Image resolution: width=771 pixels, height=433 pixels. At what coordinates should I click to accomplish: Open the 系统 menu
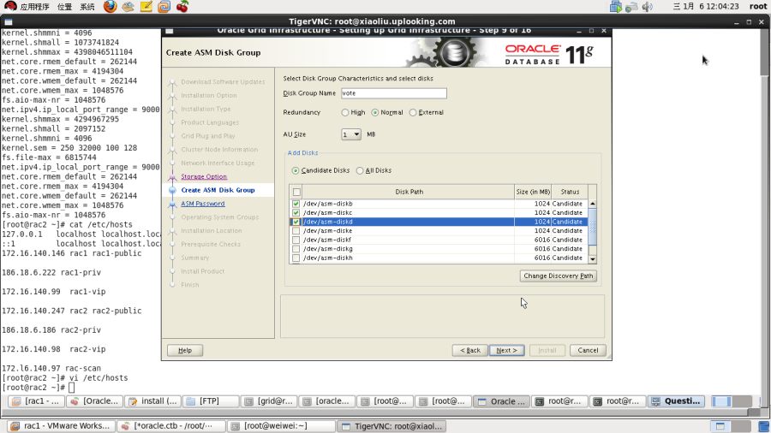click(x=87, y=6)
